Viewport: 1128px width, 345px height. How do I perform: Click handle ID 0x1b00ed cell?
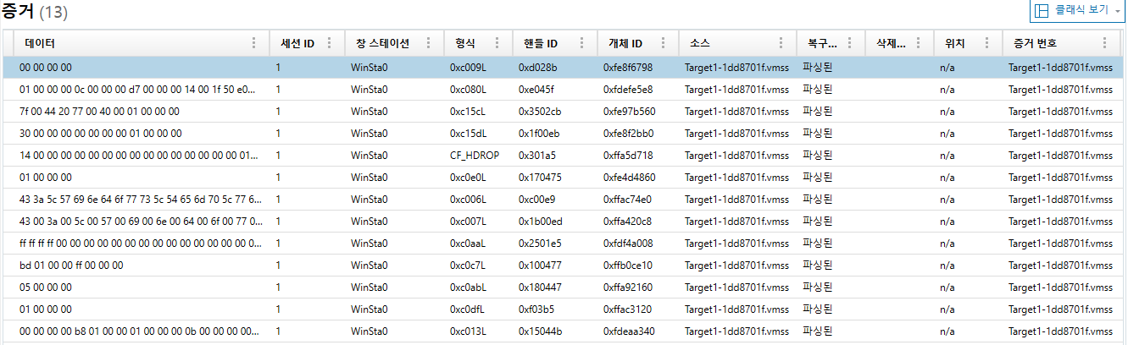(x=540, y=221)
